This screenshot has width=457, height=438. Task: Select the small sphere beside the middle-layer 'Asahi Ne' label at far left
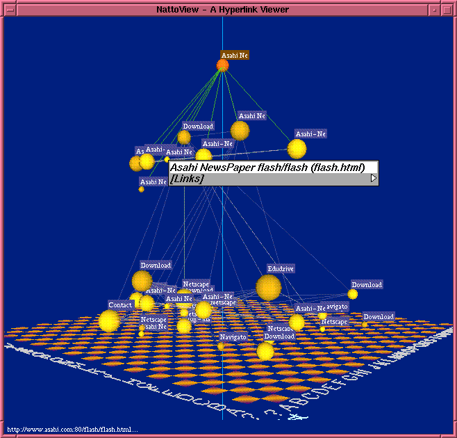point(142,189)
